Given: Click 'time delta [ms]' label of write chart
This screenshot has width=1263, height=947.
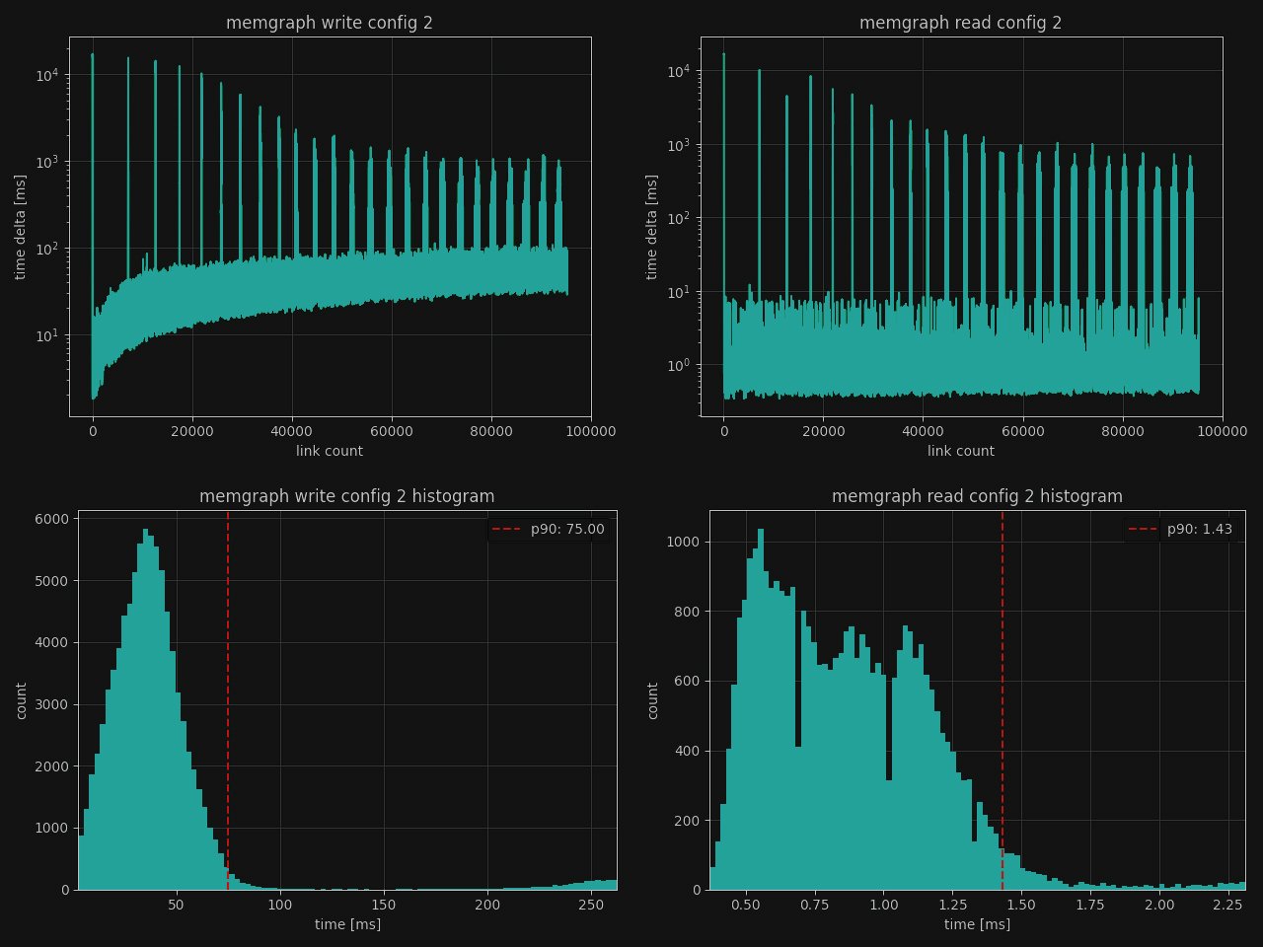Looking at the screenshot, I should (x=21, y=227).
